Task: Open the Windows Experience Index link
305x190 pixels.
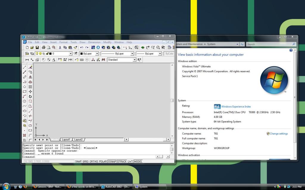Action: (x=236, y=107)
